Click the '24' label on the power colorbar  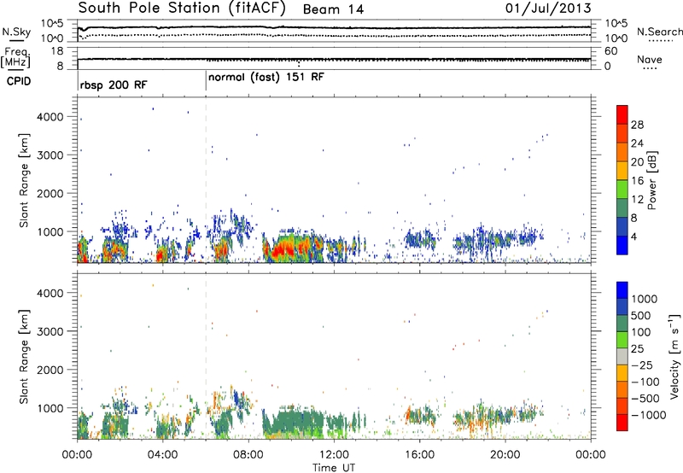pyautogui.click(x=637, y=143)
